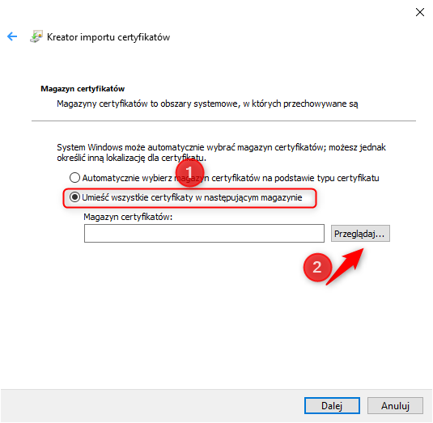Click the 'Magazyn certyfikatów:' field label
The height and width of the screenshot is (423, 433).
point(128,217)
